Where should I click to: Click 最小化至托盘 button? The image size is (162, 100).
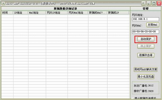pos(146,77)
